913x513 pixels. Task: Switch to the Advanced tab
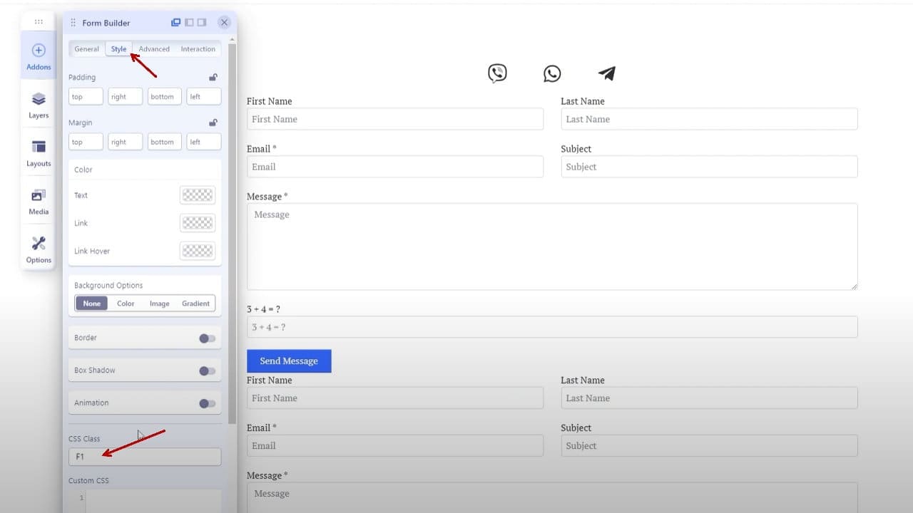154,49
